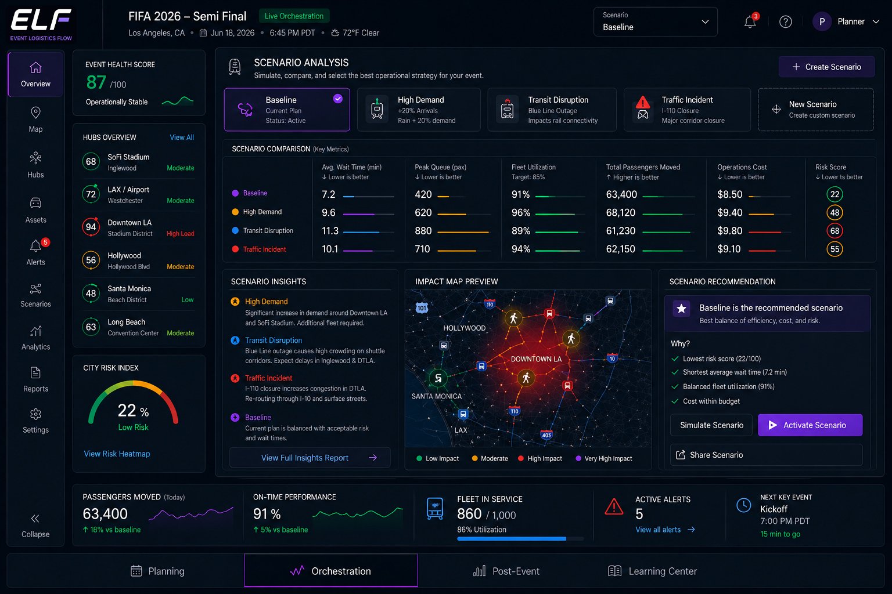Toggle Very High Impact legend item

[603, 458]
